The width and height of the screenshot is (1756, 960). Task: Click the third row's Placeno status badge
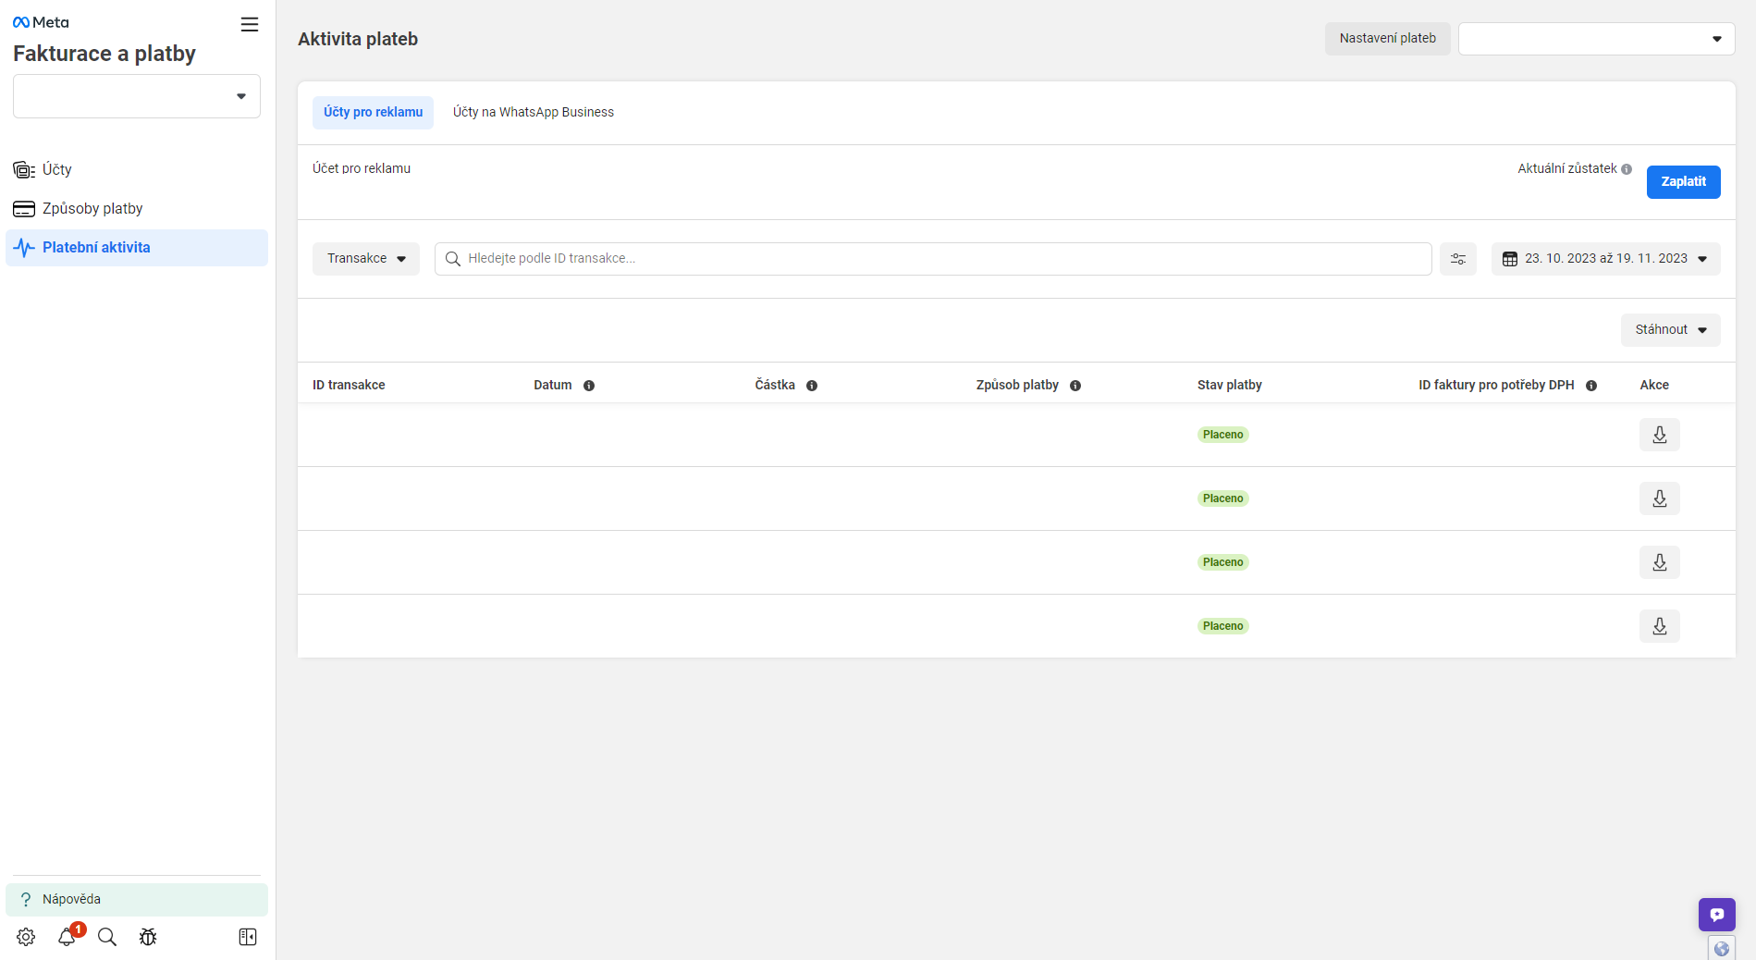pyautogui.click(x=1223, y=562)
